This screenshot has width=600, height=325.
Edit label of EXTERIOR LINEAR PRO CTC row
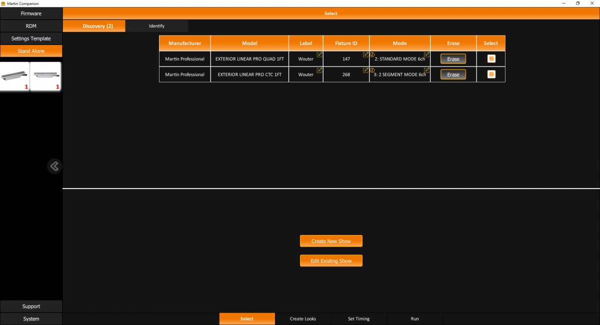(319, 70)
